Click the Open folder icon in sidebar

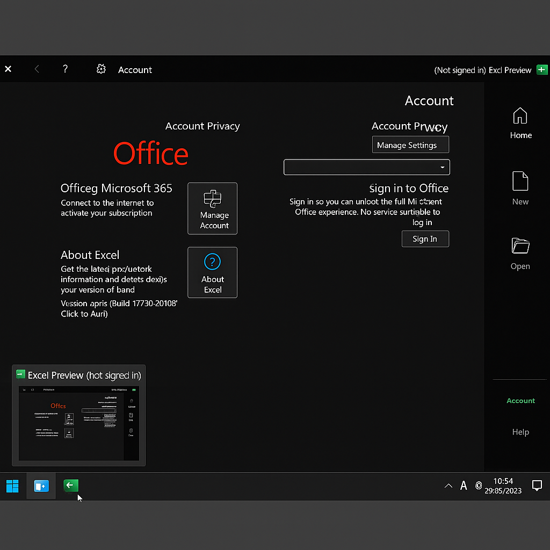pos(520,245)
